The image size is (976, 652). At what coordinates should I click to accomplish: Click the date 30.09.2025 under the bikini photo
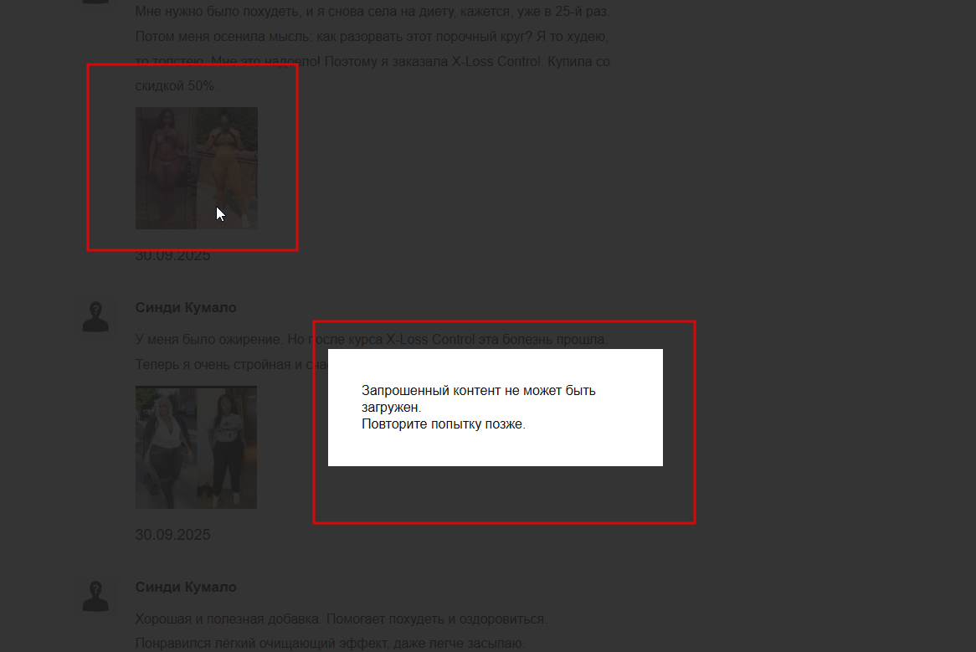coord(172,256)
